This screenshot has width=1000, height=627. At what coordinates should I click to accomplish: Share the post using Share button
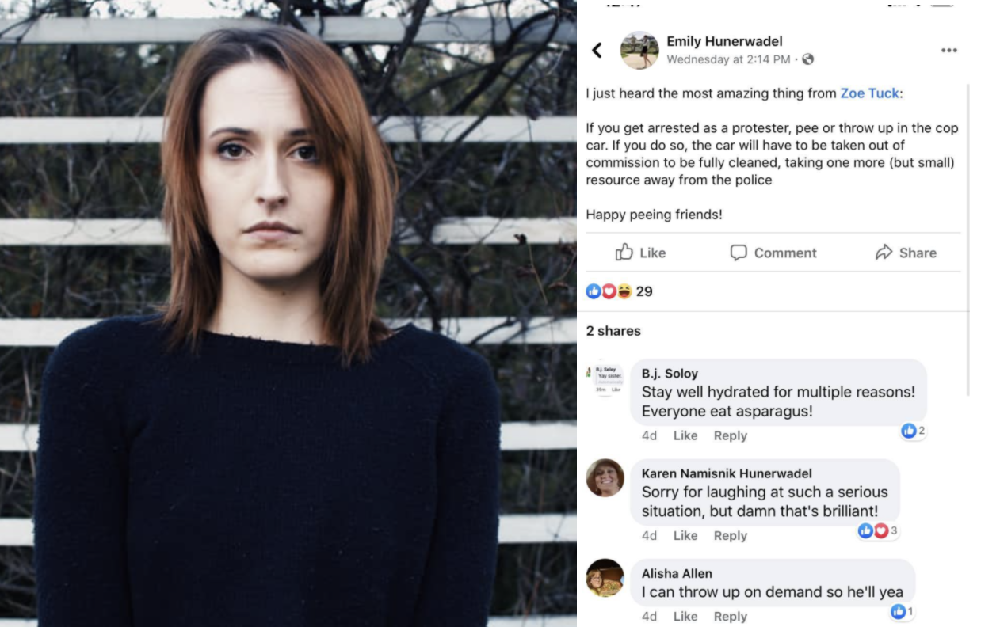(x=906, y=253)
